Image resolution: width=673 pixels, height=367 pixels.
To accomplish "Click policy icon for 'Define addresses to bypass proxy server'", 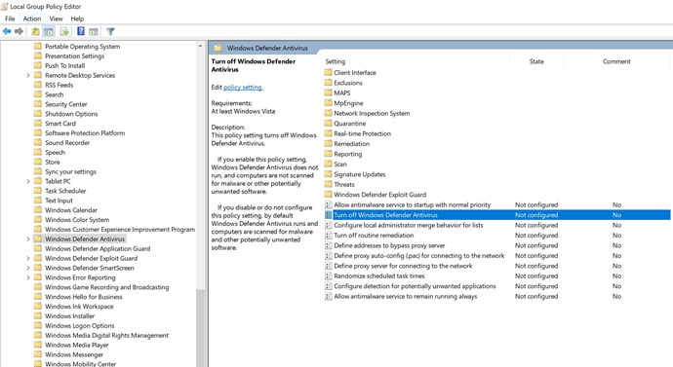I will point(329,245).
